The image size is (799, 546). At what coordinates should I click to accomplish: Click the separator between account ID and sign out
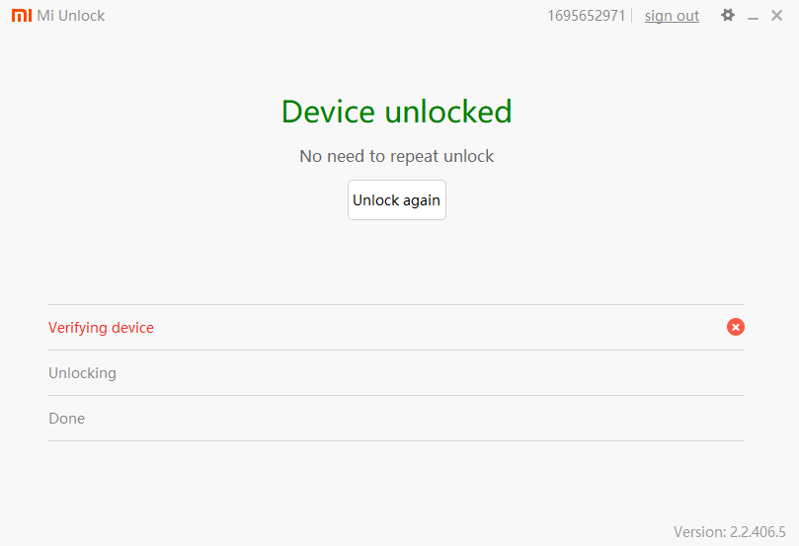coord(632,16)
